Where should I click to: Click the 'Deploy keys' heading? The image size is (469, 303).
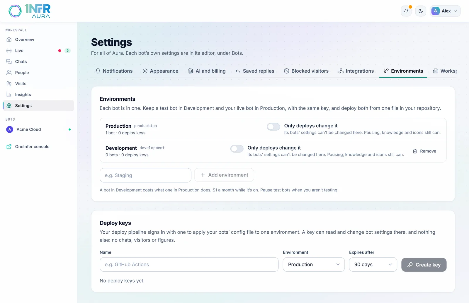pyautogui.click(x=115, y=223)
